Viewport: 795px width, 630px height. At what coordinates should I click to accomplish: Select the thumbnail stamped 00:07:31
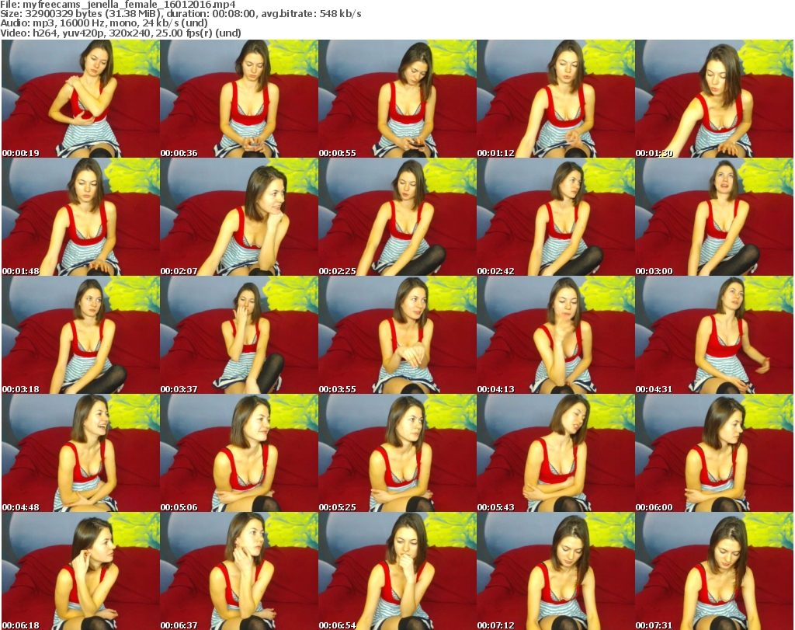(714, 571)
